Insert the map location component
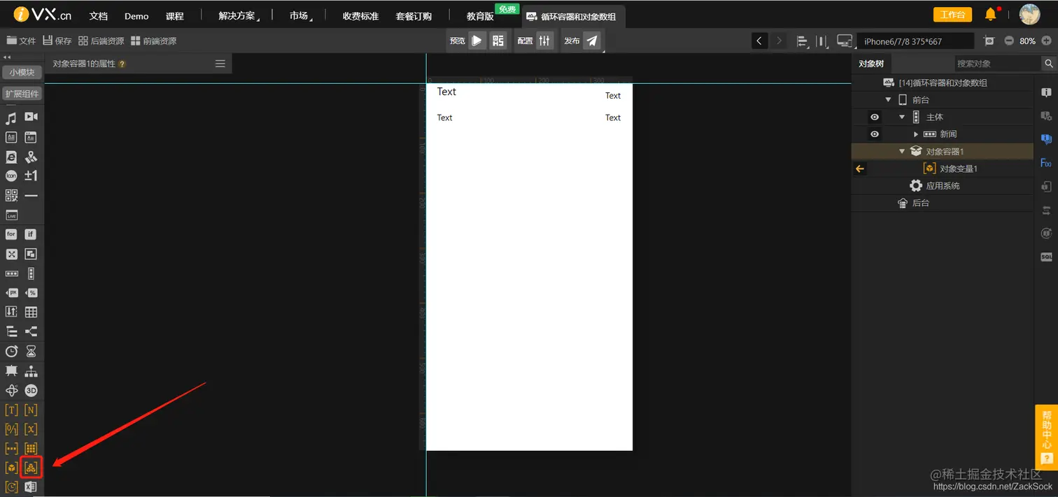This screenshot has width=1058, height=497. pos(31,157)
